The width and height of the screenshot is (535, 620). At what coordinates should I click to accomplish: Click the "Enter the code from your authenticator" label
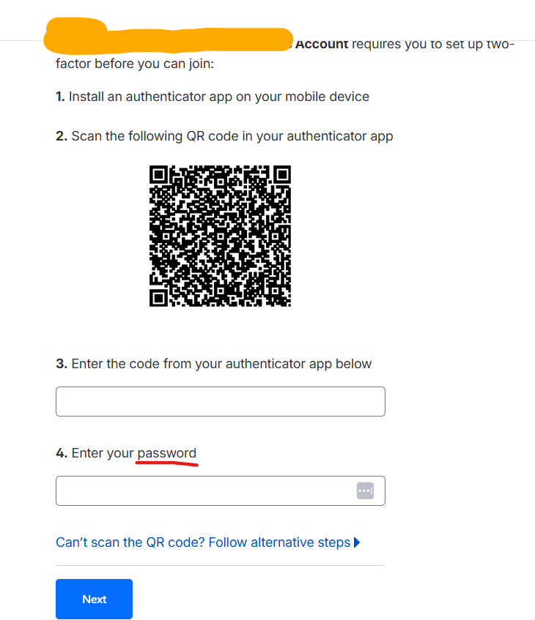point(221,364)
